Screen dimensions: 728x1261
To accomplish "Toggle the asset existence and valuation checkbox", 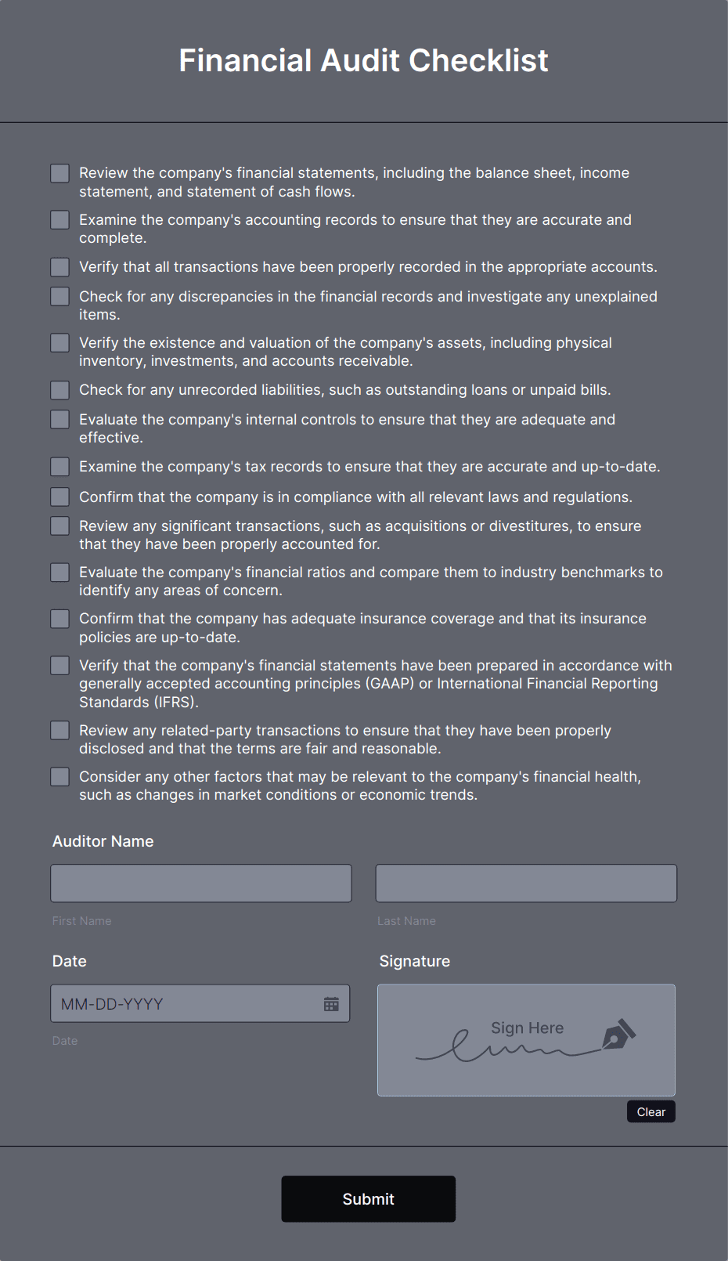I will [59, 342].
